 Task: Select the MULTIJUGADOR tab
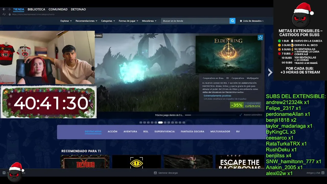click(220, 132)
